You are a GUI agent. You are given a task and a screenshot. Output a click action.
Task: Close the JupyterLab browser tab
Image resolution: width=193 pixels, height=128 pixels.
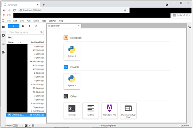pyautogui.click(x=38, y=5)
